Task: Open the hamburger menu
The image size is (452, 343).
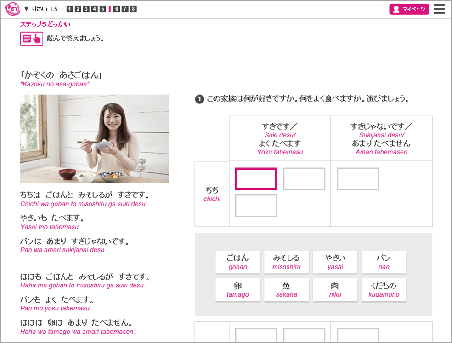Action: tap(439, 9)
